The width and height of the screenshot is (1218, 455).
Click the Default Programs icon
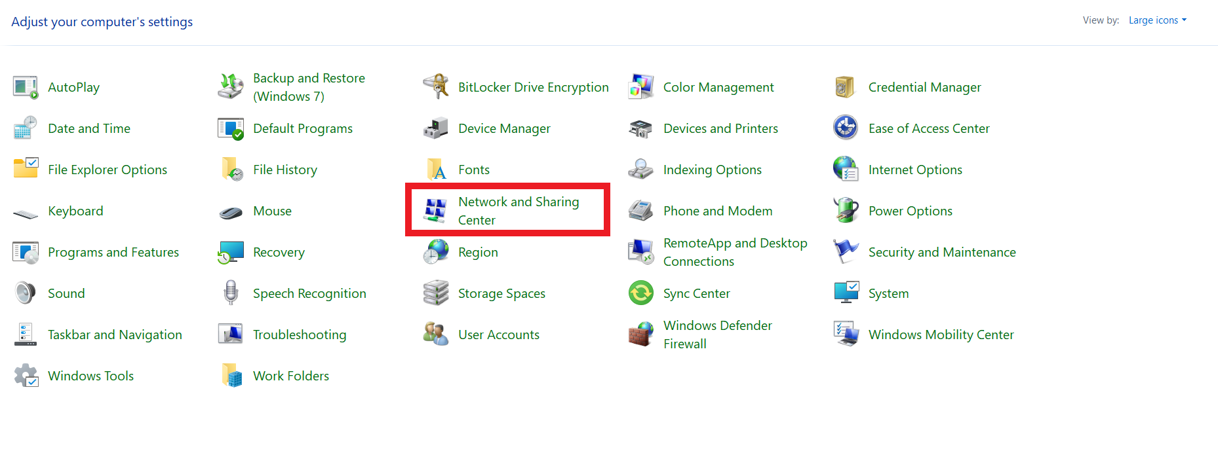pos(231,128)
